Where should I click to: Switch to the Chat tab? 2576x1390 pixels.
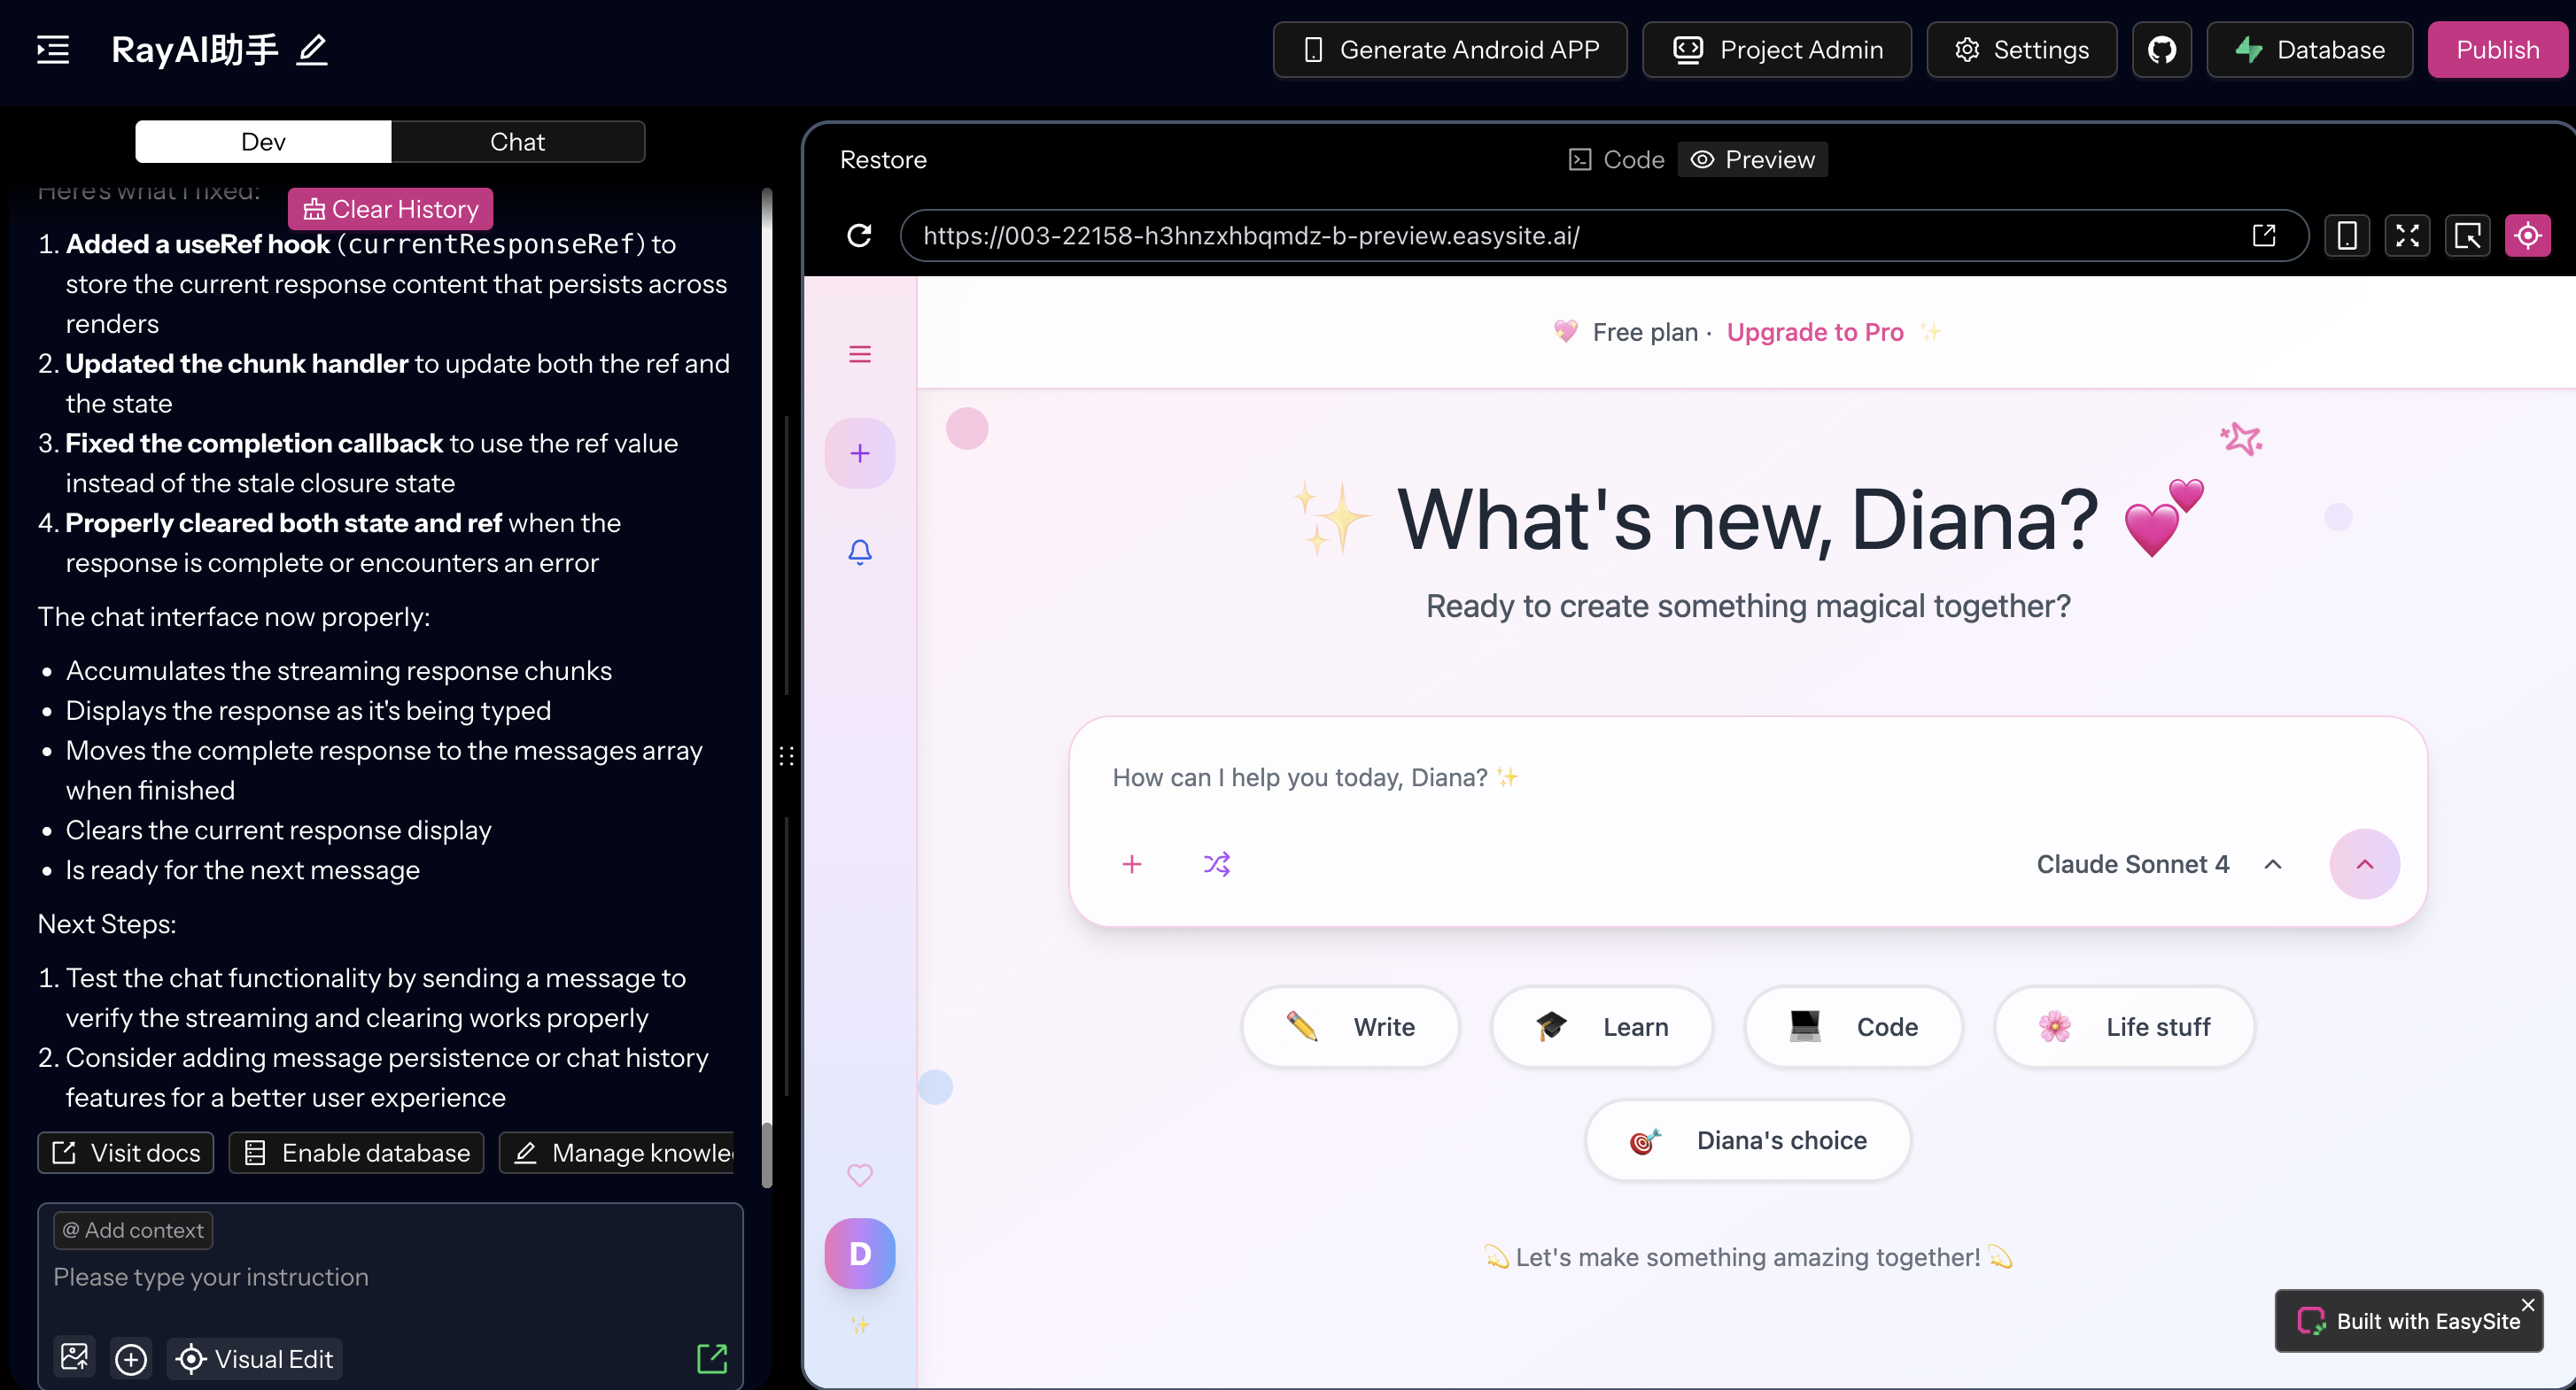[x=517, y=142]
